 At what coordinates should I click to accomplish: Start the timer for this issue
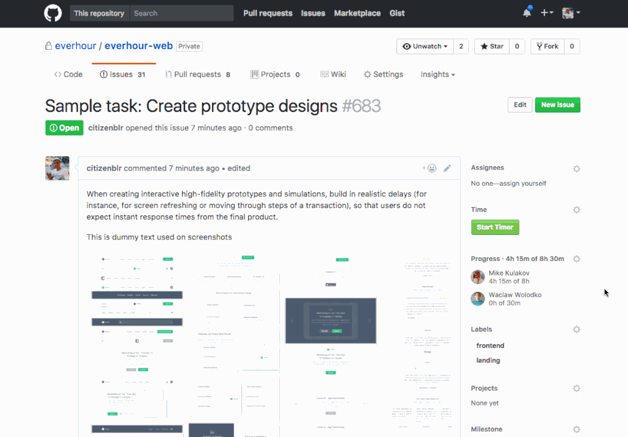(495, 227)
